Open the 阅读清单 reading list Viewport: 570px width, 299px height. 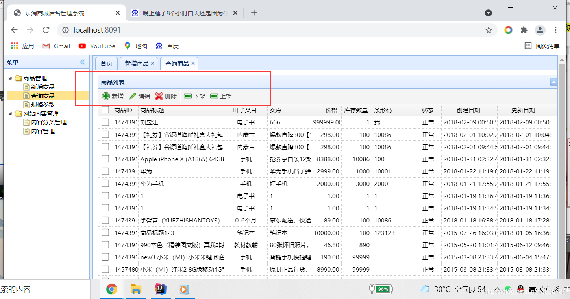pos(542,46)
